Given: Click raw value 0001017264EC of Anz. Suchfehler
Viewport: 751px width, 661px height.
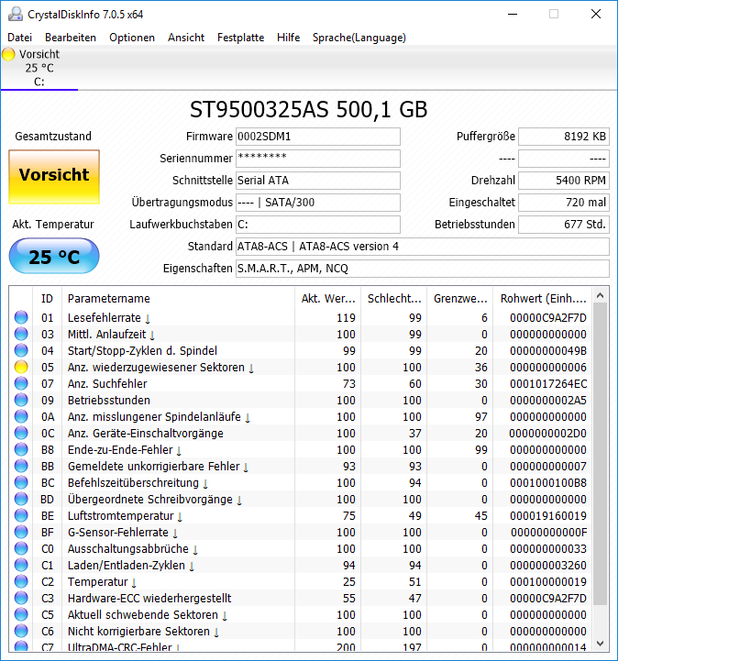Looking at the screenshot, I should coord(548,383).
